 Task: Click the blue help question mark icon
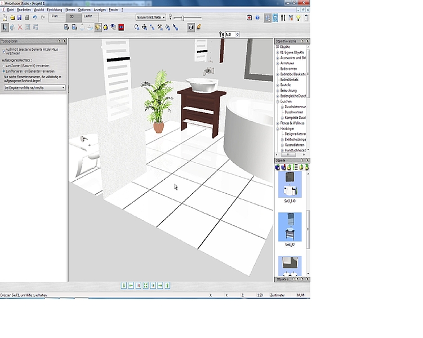point(257,18)
